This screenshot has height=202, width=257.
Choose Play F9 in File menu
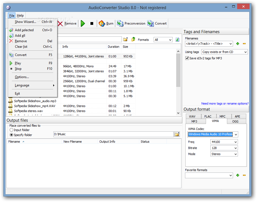(x=33, y=63)
